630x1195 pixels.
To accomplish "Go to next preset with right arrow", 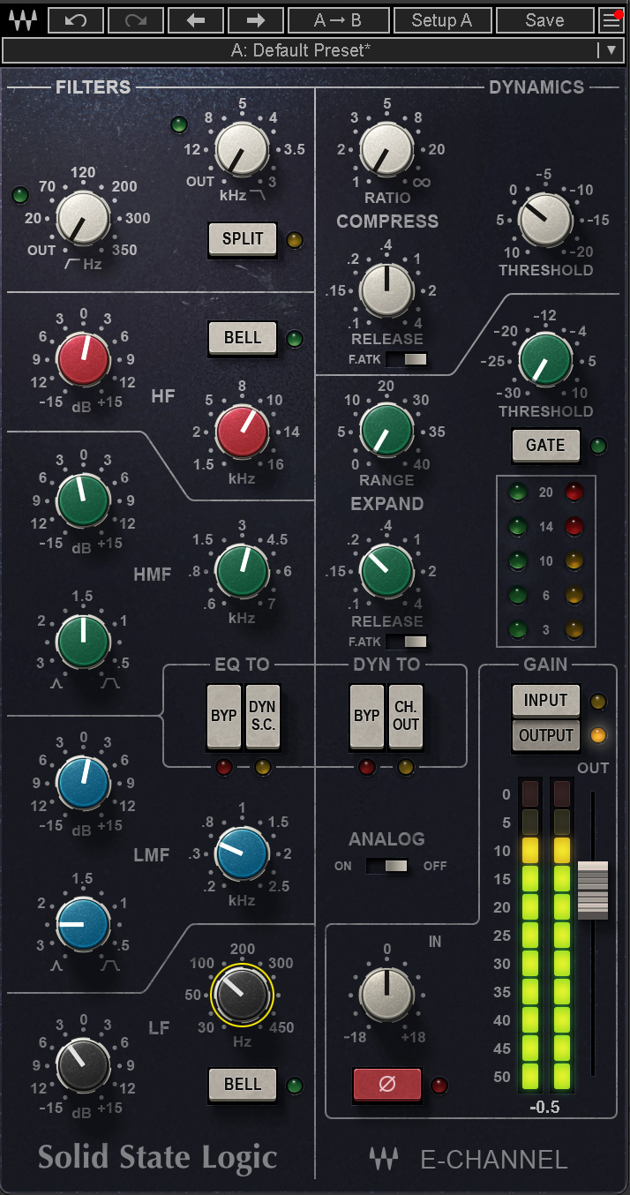I will tap(254, 19).
